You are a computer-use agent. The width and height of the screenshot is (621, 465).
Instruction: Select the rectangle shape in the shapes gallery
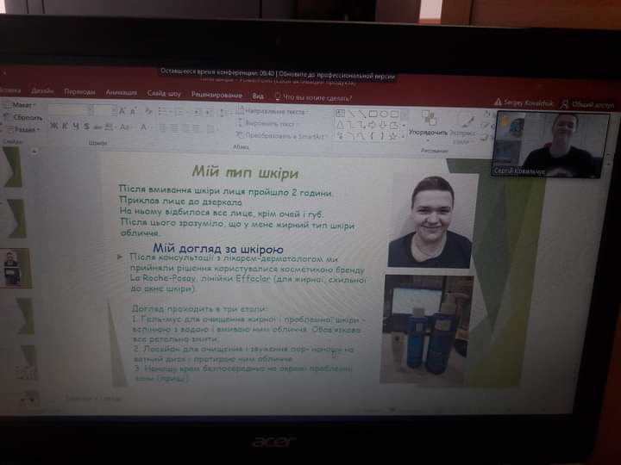coord(373,115)
